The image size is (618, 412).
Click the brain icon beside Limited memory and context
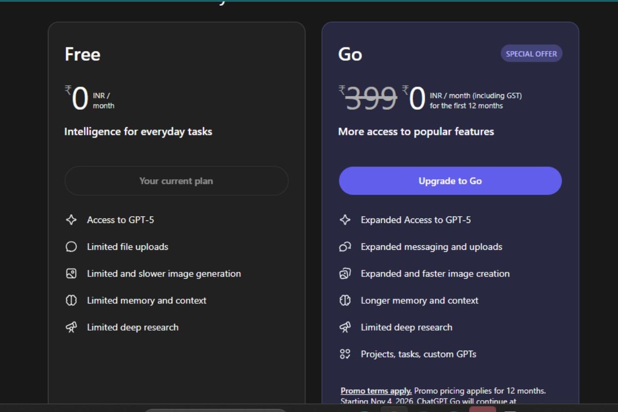[x=71, y=300]
